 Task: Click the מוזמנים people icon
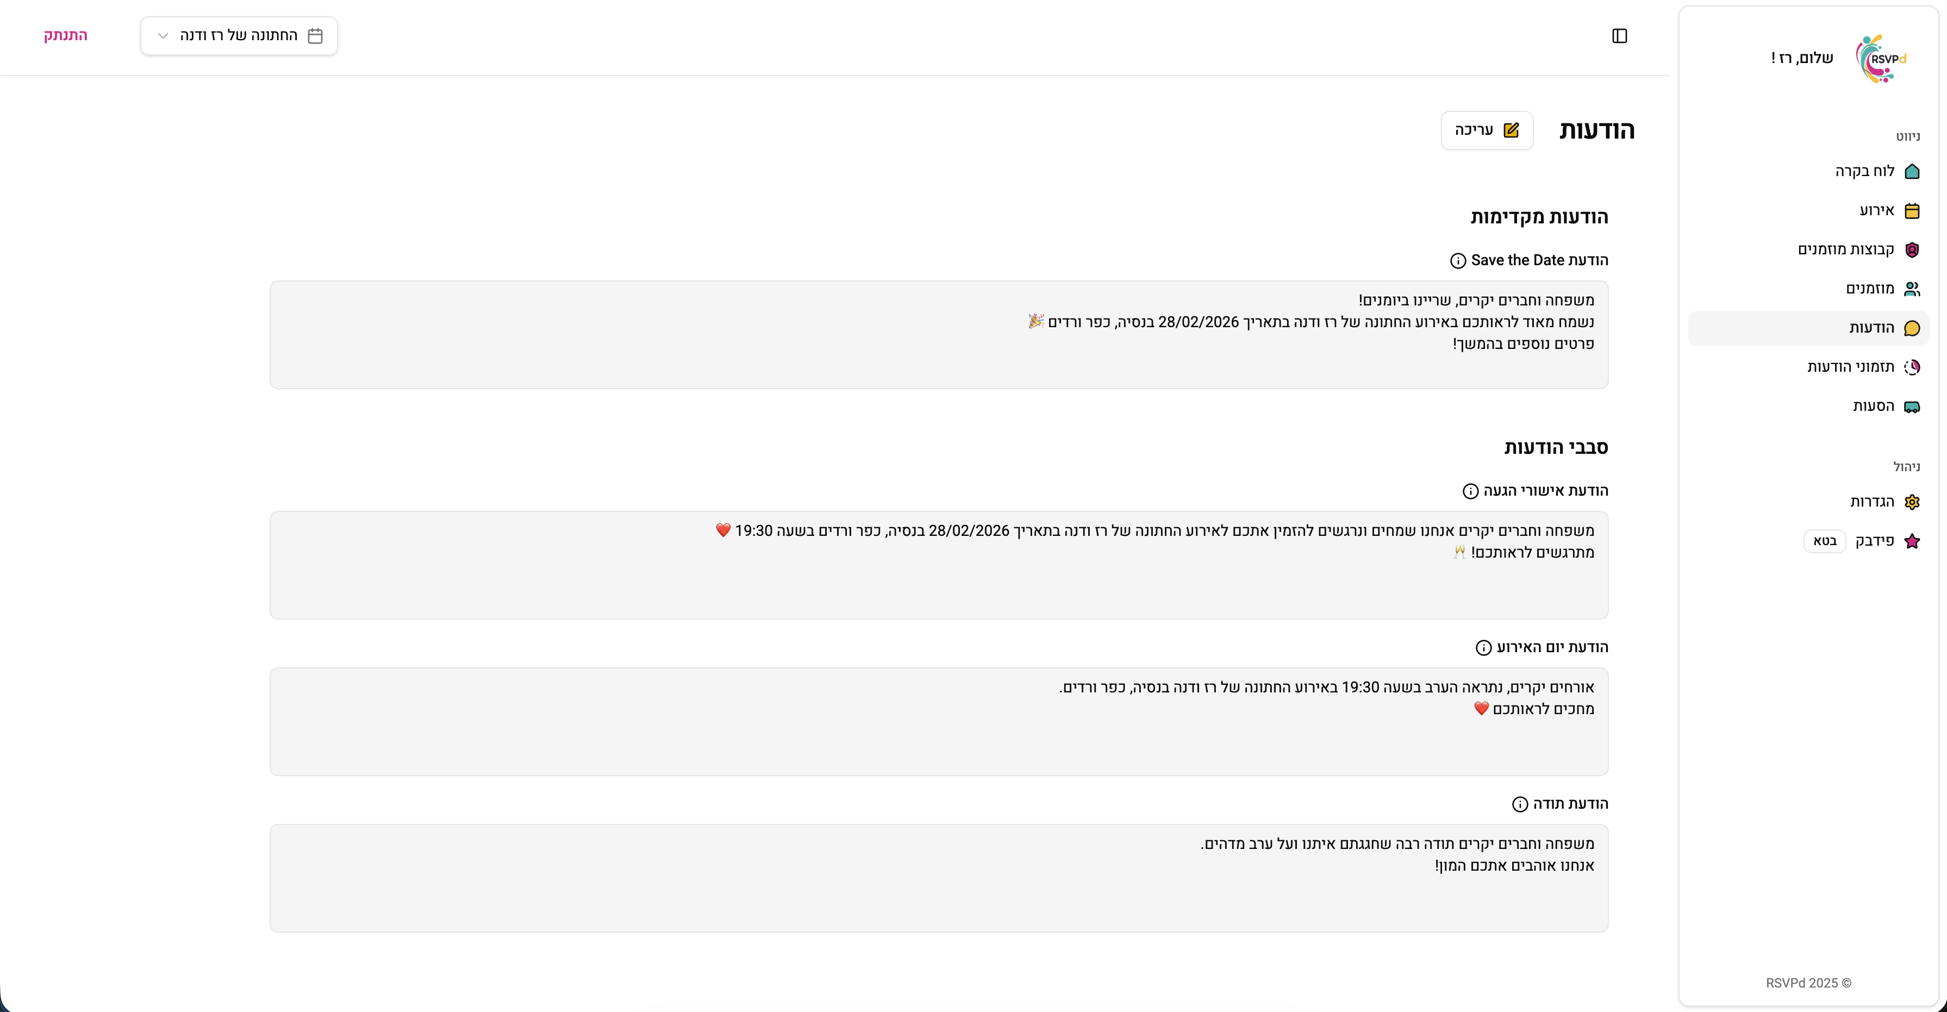tap(1912, 290)
